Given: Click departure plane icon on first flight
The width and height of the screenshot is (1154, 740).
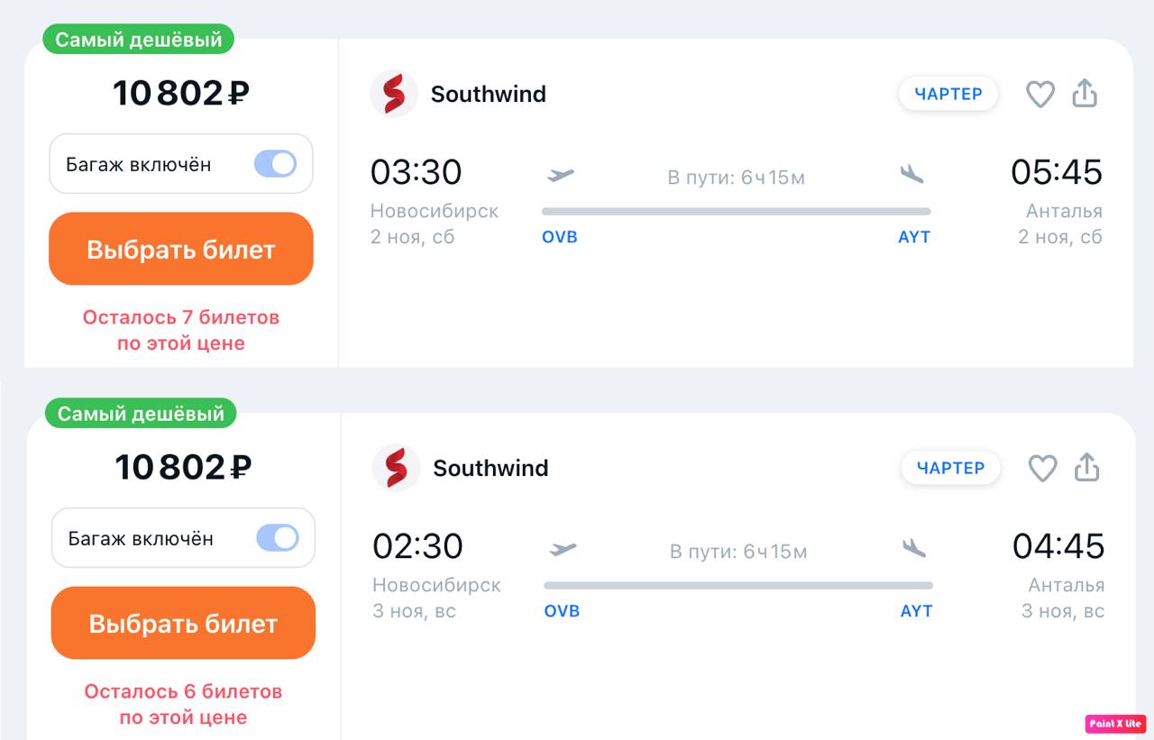Looking at the screenshot, I should (561, 174).
